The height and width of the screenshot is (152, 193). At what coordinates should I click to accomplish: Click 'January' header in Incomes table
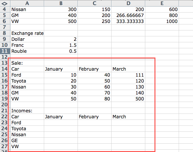click(61, 117)
